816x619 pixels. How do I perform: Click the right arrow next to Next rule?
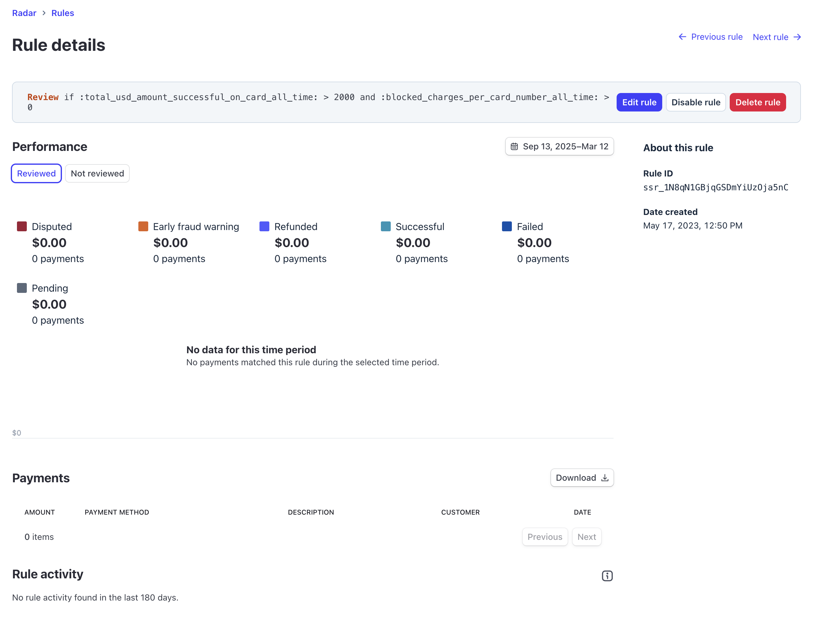coord(798,37)
